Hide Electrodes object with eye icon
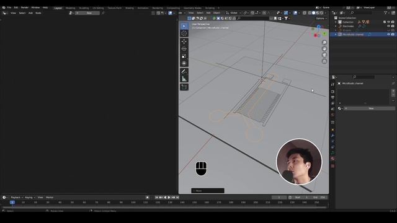397x223 pixels. click(x=389, y=26)
